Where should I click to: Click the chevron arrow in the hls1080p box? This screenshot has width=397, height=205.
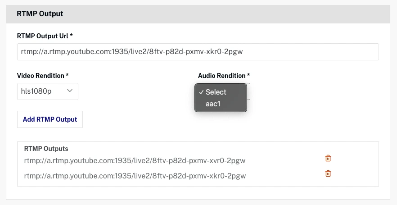coord(70,91)
